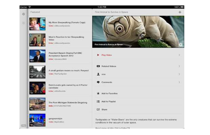Click the dark gear icon in the sidebar
The image size is (210, 135).
[24, 14]
